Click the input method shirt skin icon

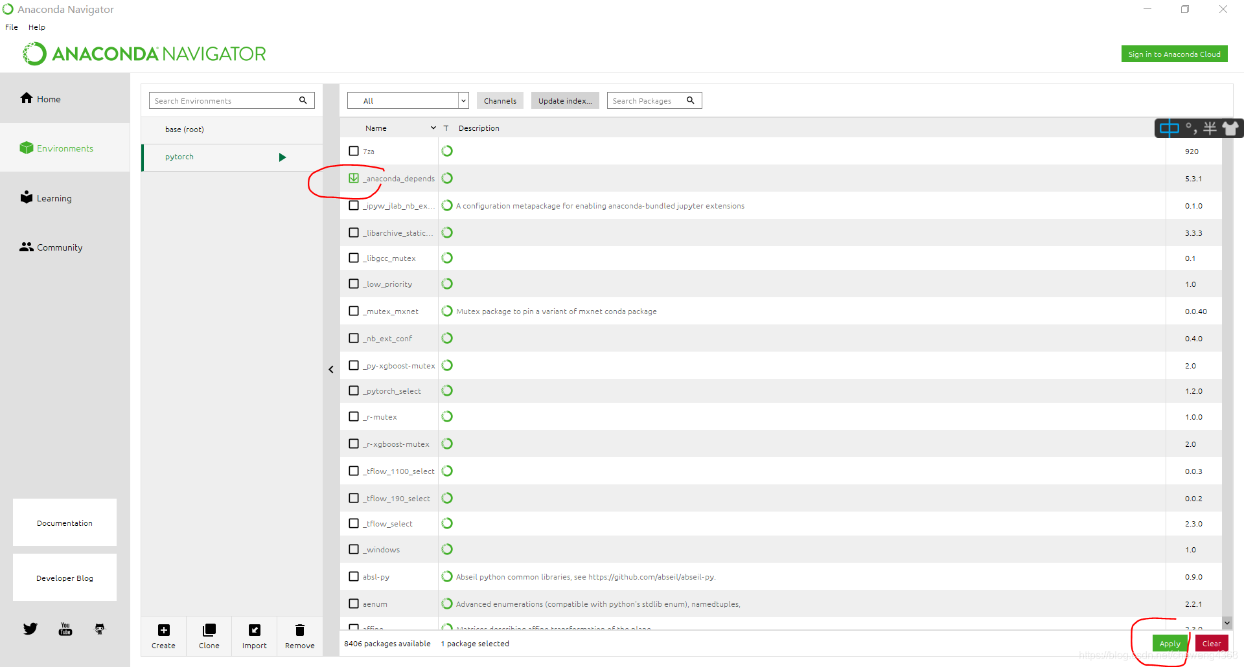pos(1230,128)
